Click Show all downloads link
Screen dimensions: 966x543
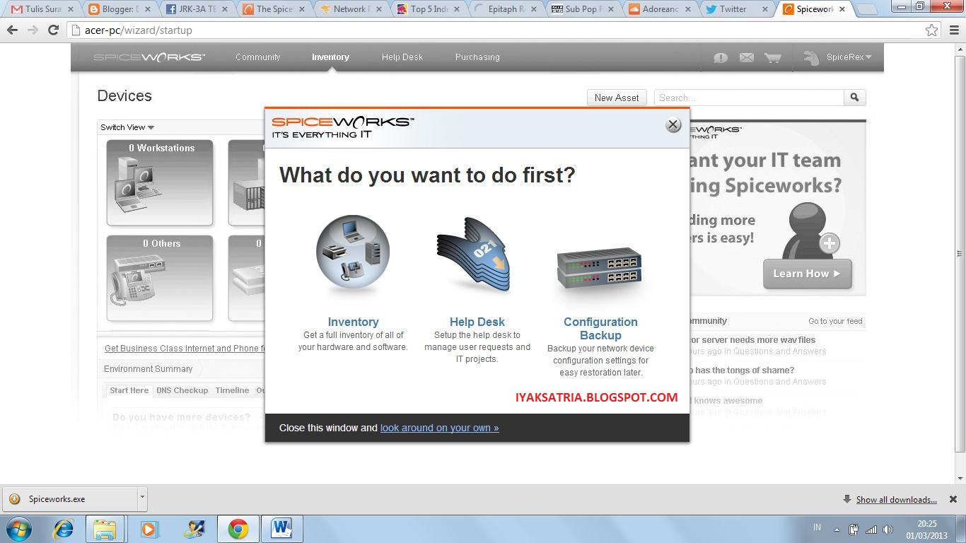point(896,499)
